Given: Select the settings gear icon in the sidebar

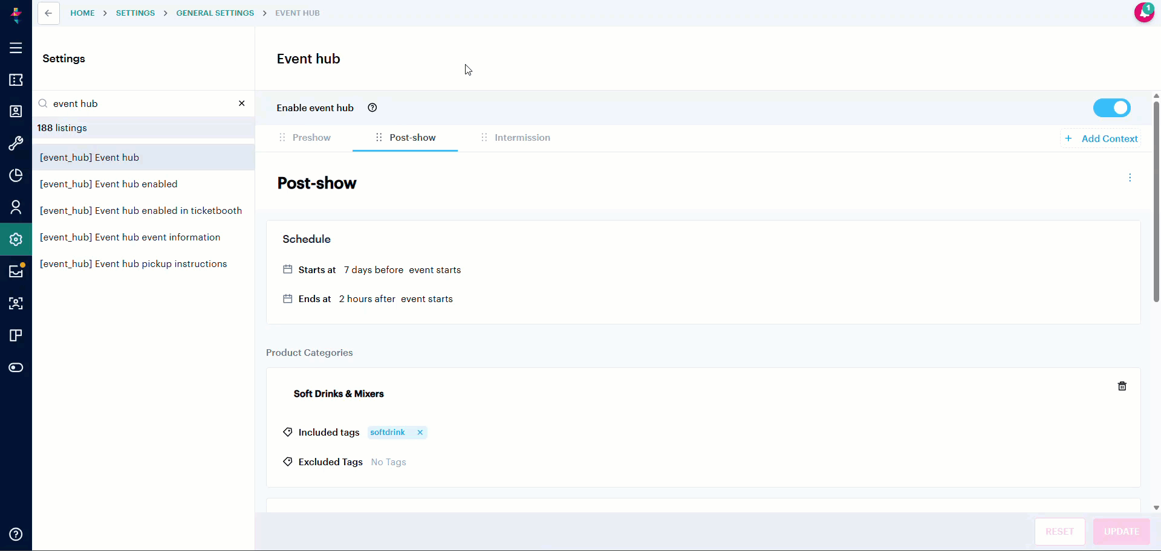Looking at the screenshot, I should 16,239.
